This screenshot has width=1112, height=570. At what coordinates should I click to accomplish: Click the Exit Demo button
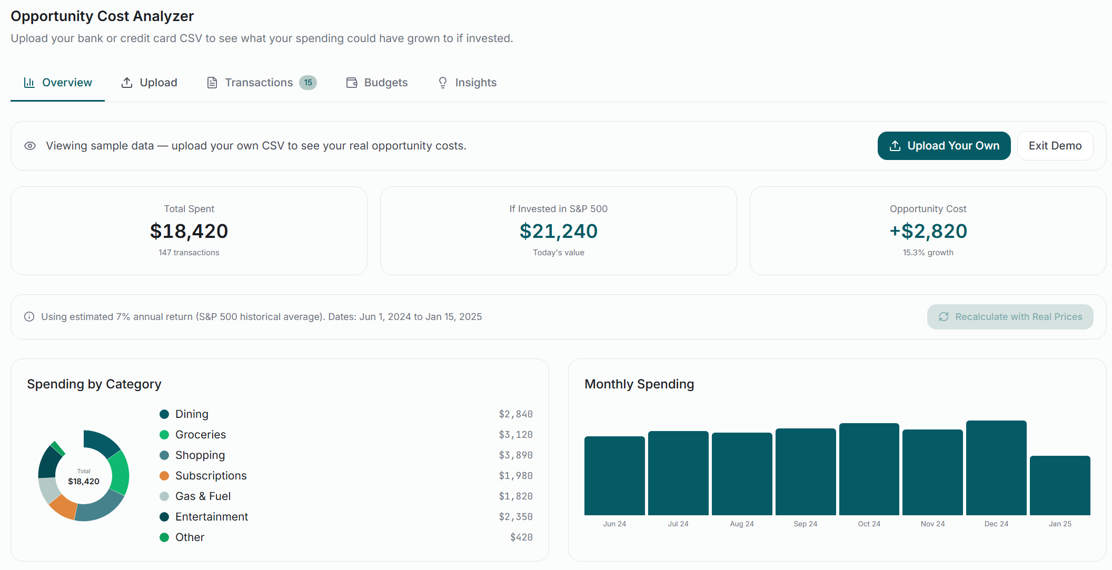[x=1055, y=146]
